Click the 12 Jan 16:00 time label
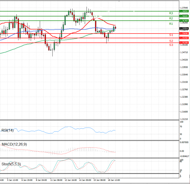Image resolution: width=190 pixels, height=184 pixels. [71, 180]
